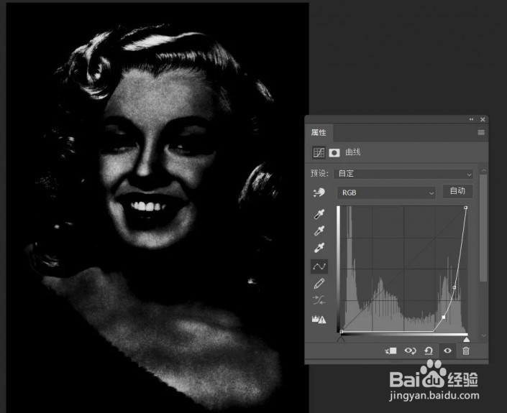
Task: Pick the gray point eyedropper
Action: (319, 231)
